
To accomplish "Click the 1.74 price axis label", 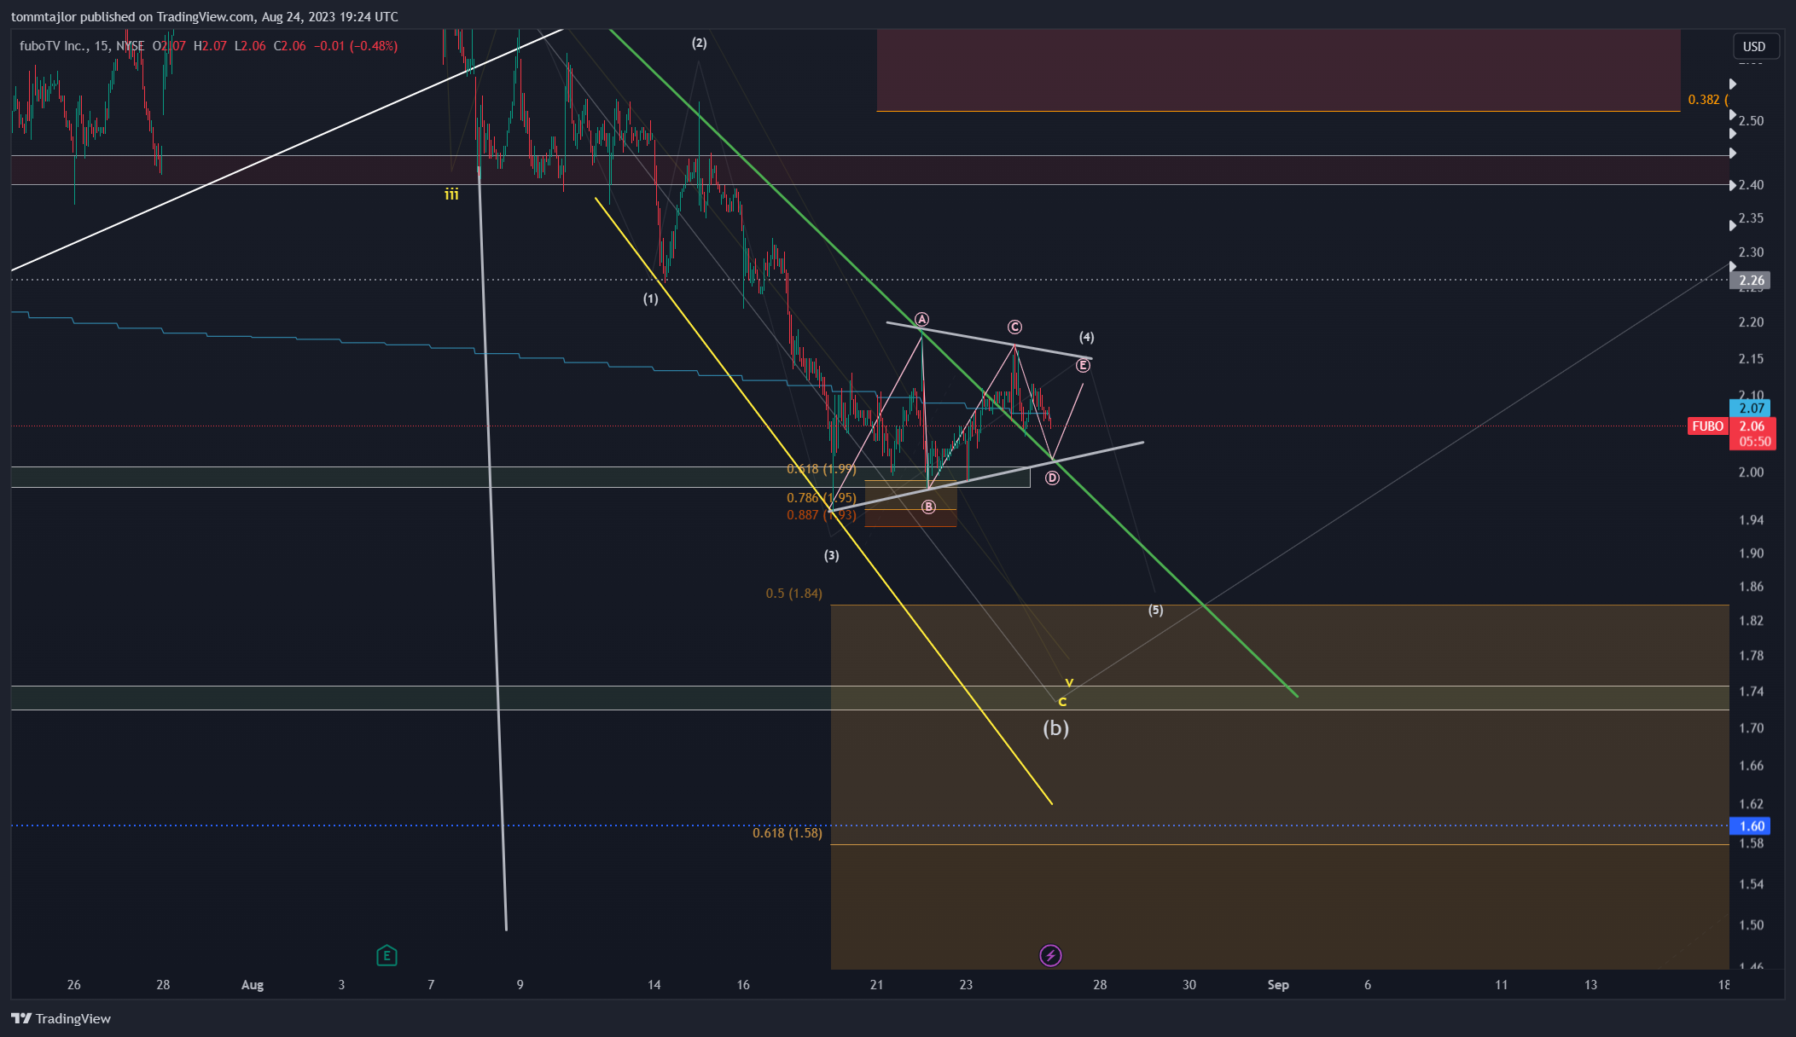I will 1752,692.
